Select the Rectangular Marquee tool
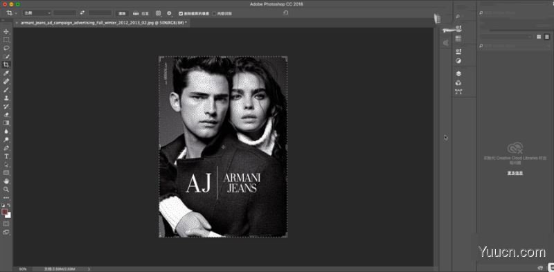 (6, 40)
